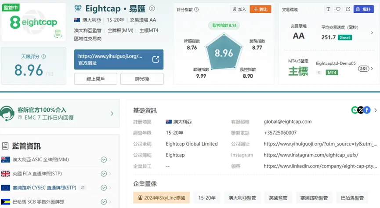380x208 pixels.
Task: Click the global@eightcap.com email
Action: [x=288, y=122]
